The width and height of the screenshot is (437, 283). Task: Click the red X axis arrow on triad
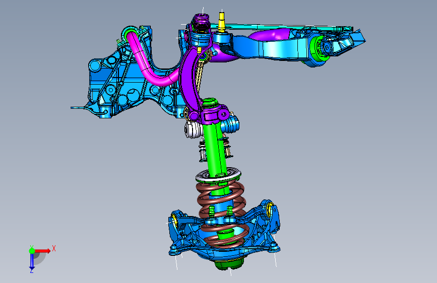point(43,251)
